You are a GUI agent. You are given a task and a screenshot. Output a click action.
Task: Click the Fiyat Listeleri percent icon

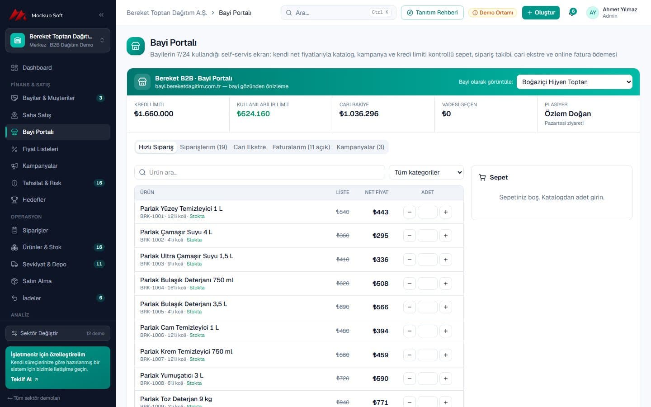coord(14,149)
